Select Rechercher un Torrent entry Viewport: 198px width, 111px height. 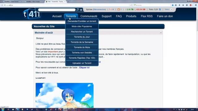[x=82, y=32]
